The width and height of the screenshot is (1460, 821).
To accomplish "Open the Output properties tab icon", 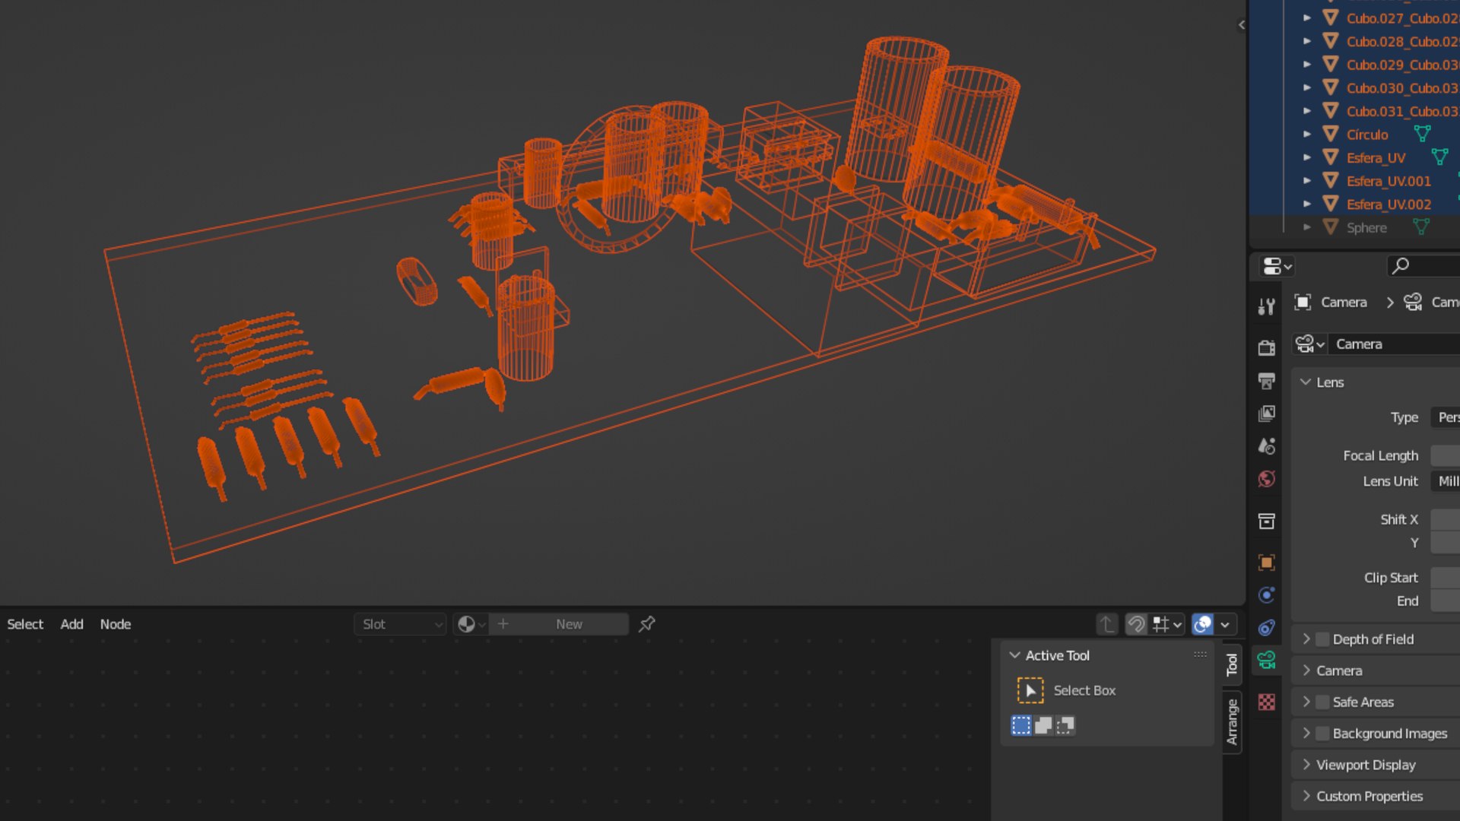I will 1266,381.
